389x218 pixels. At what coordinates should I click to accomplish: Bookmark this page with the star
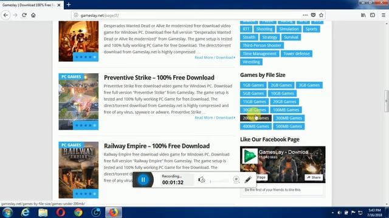(x=322, y=15)
